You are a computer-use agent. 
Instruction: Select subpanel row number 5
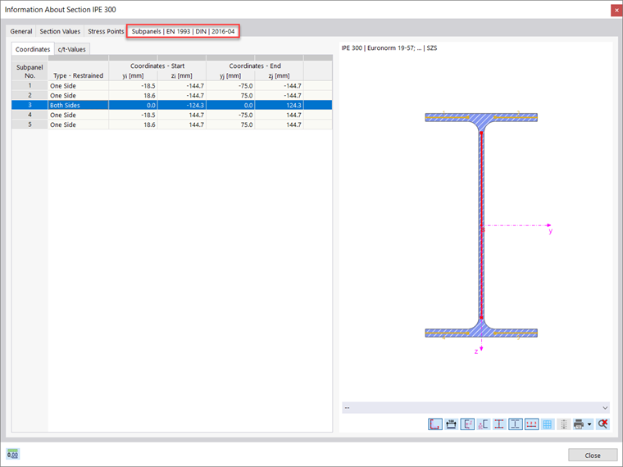171,125
